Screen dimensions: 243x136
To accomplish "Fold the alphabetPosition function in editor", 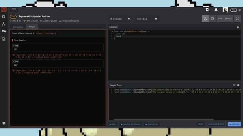I will pyautogui.click(x=113, y=31).
